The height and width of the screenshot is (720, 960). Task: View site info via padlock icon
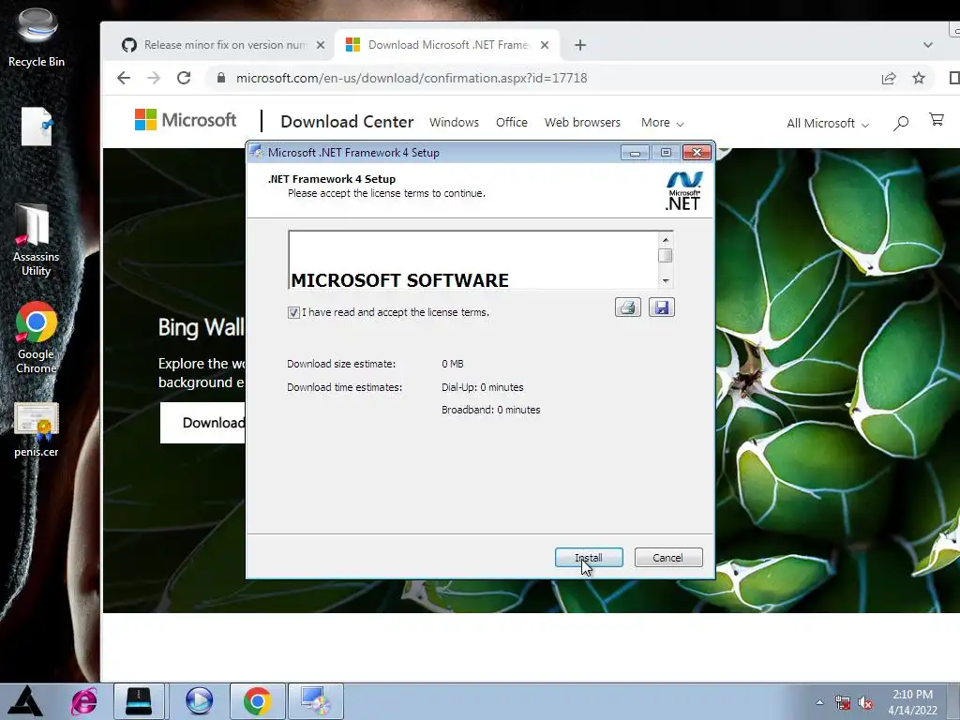[221, 78]
